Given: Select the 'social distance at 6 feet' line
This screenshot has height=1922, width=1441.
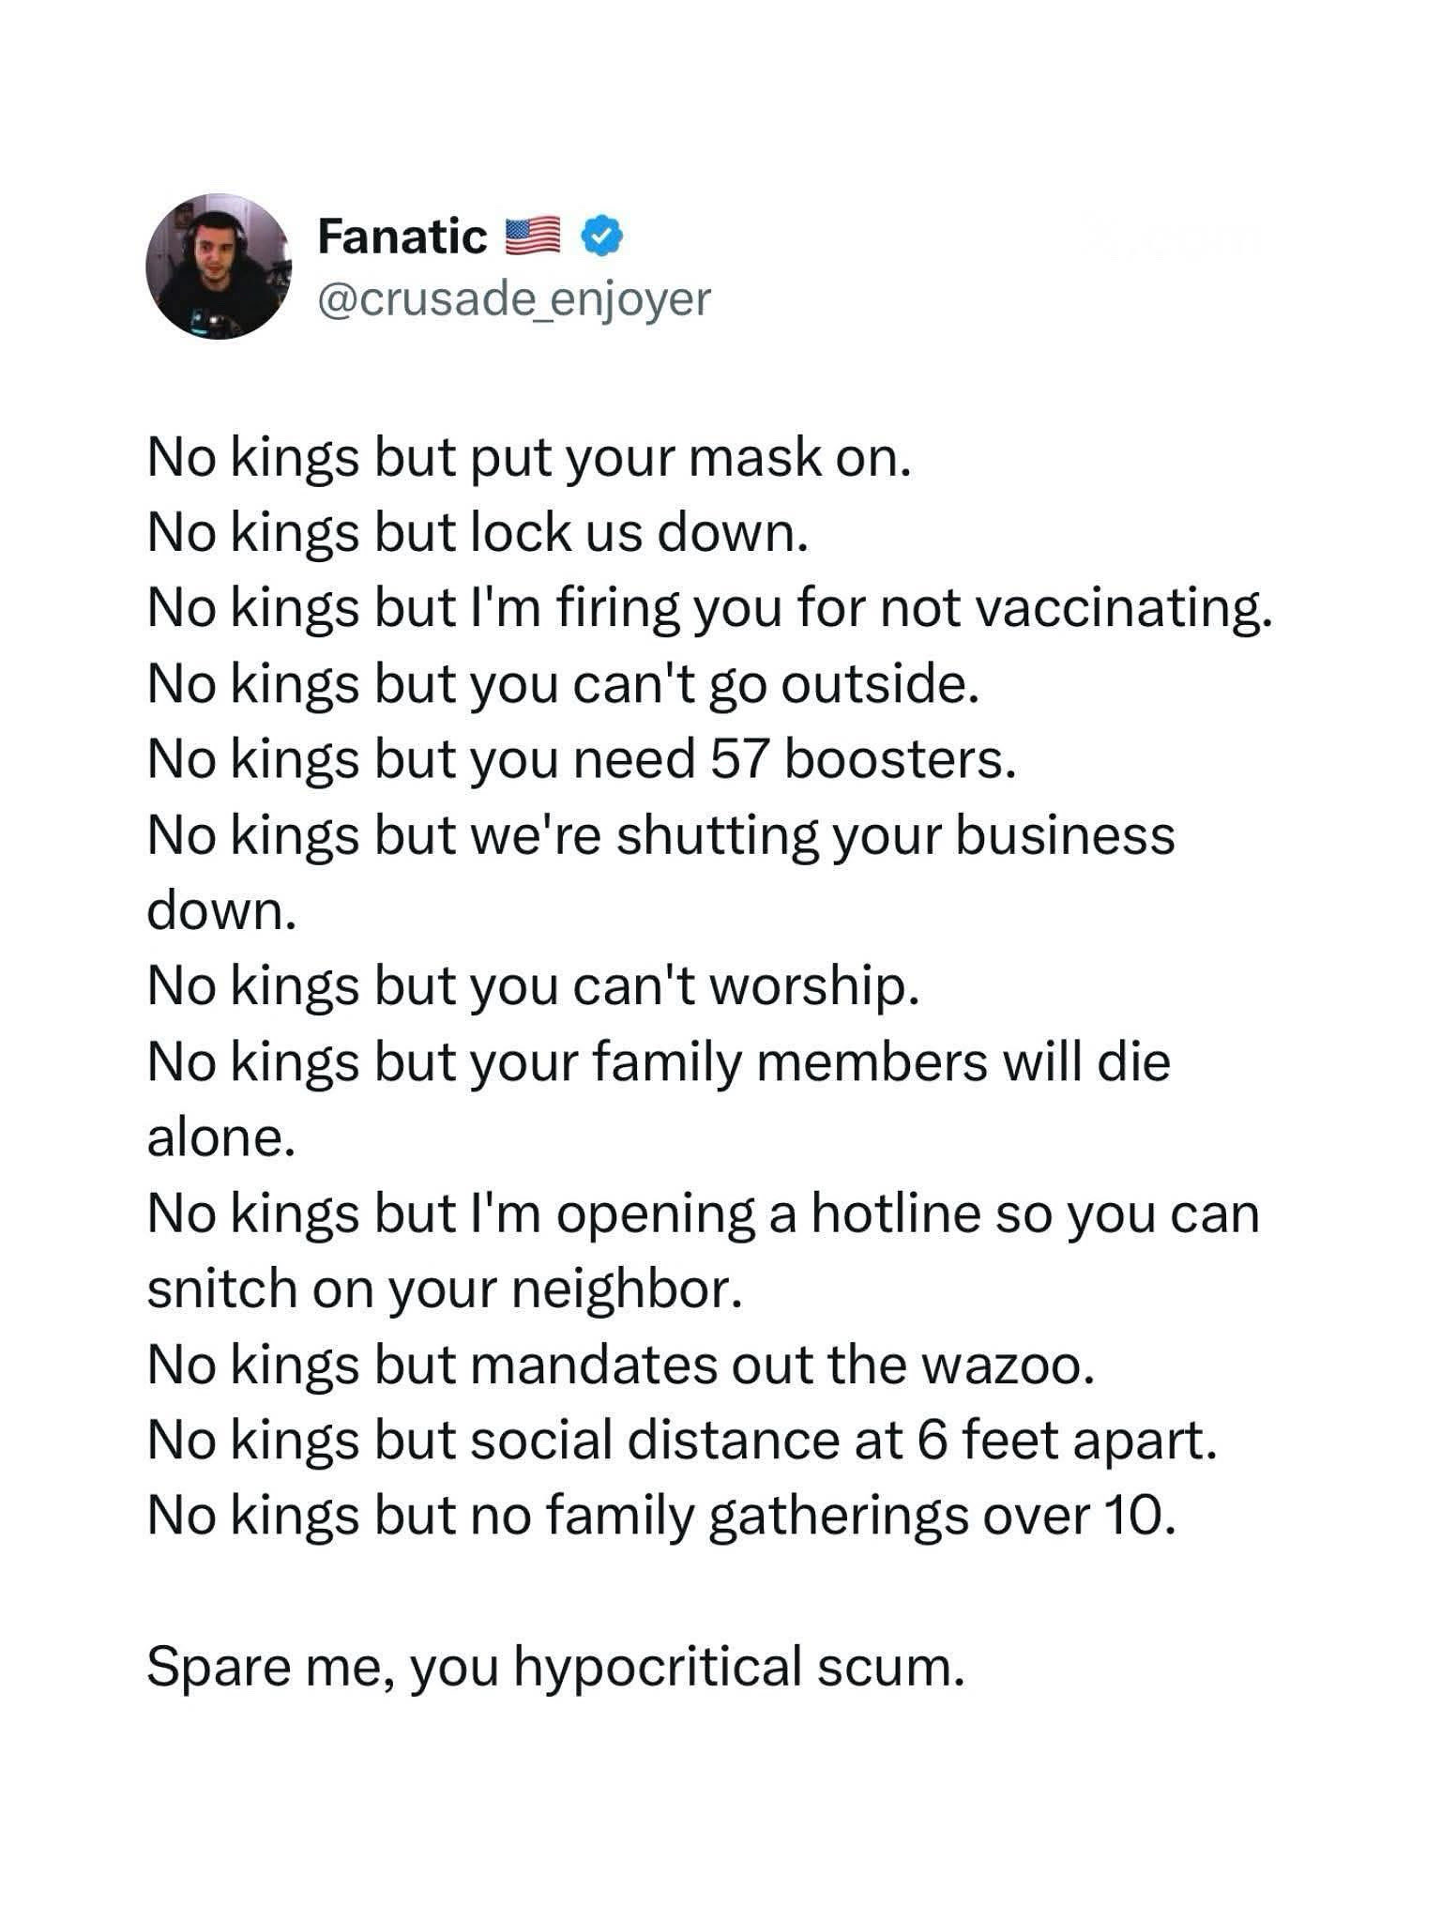Looking at the screenshot, I should point(682,1441).
